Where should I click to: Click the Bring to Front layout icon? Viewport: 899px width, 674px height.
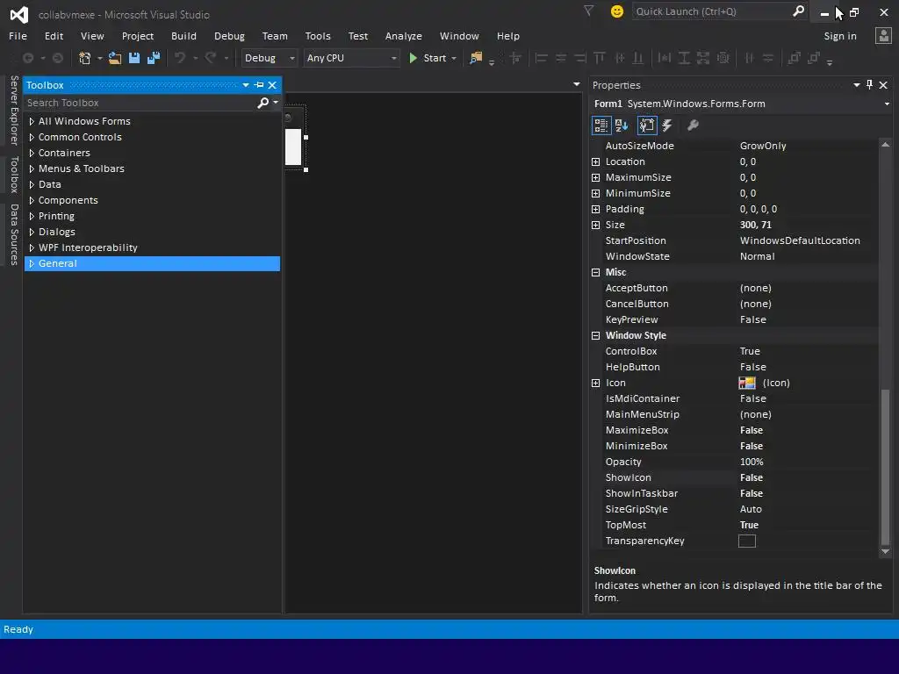click(794, 58)
